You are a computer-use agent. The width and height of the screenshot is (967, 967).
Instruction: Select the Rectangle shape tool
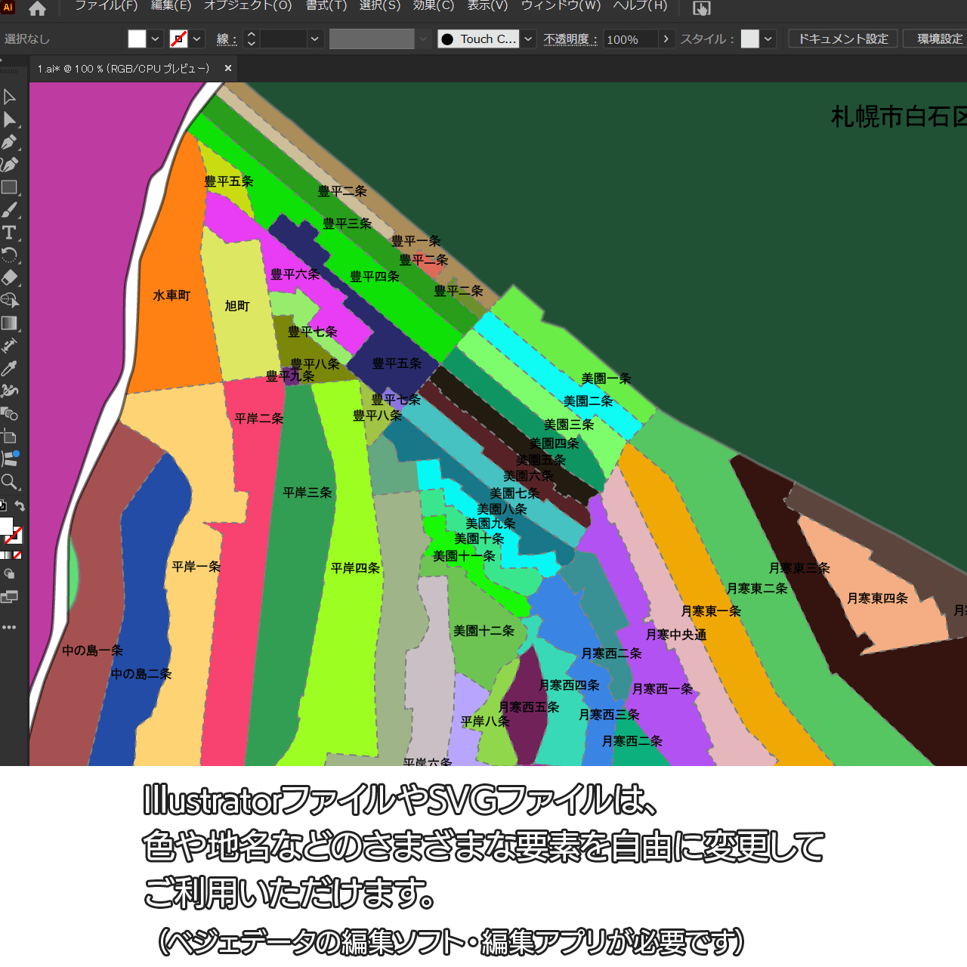tap(9, 187)
